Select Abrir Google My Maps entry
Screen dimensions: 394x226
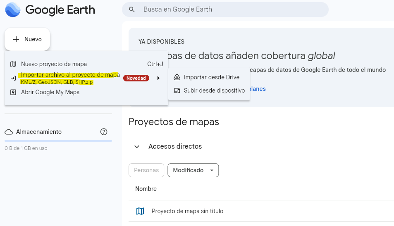[x=86, y=92]
